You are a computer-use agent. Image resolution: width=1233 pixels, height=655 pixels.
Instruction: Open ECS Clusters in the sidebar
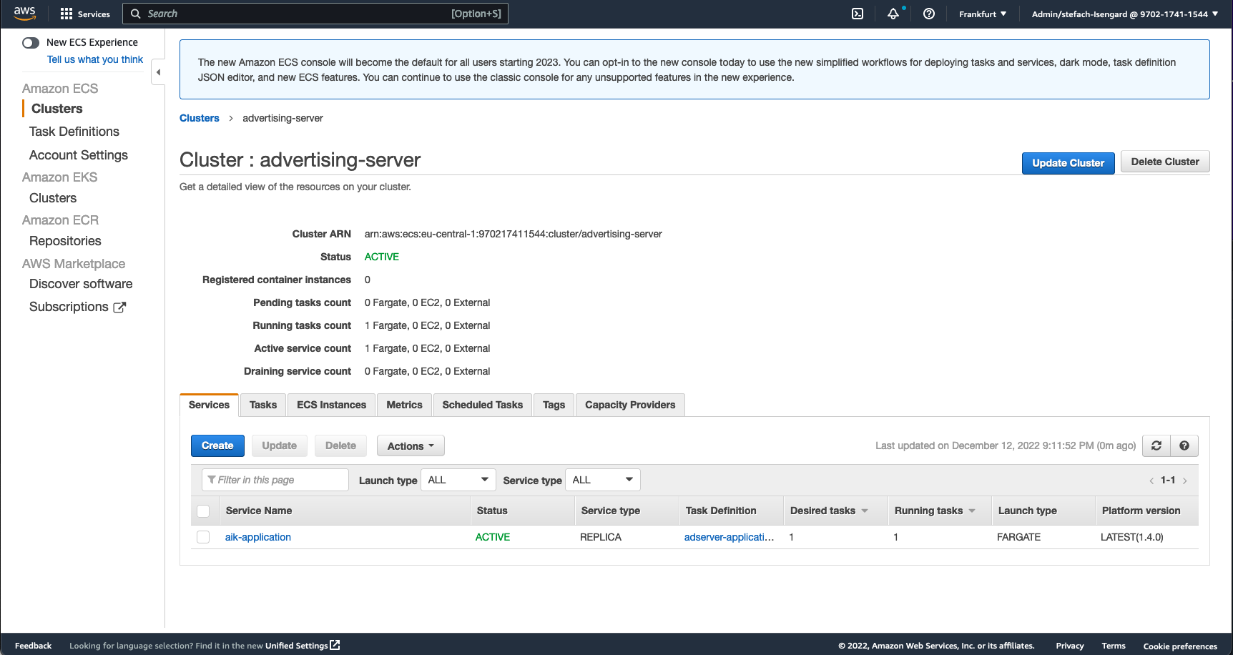[x=57, y=109]
